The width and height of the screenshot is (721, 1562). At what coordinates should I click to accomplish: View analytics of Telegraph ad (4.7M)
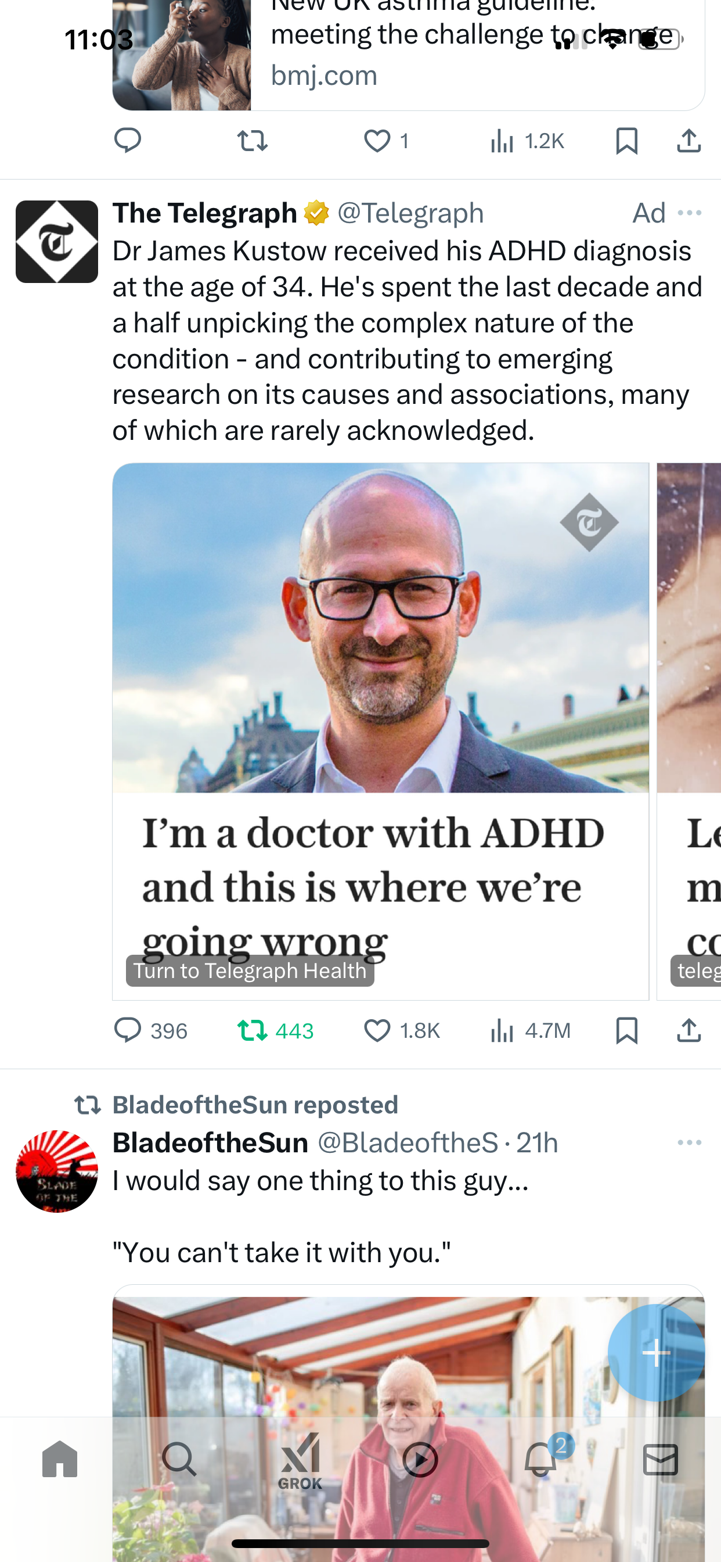(530, 1030)
